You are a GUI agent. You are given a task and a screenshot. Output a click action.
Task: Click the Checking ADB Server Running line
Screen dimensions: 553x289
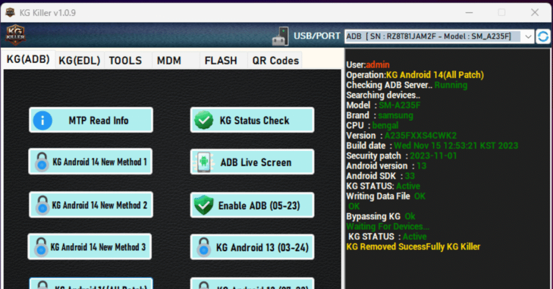pos(407,85)
